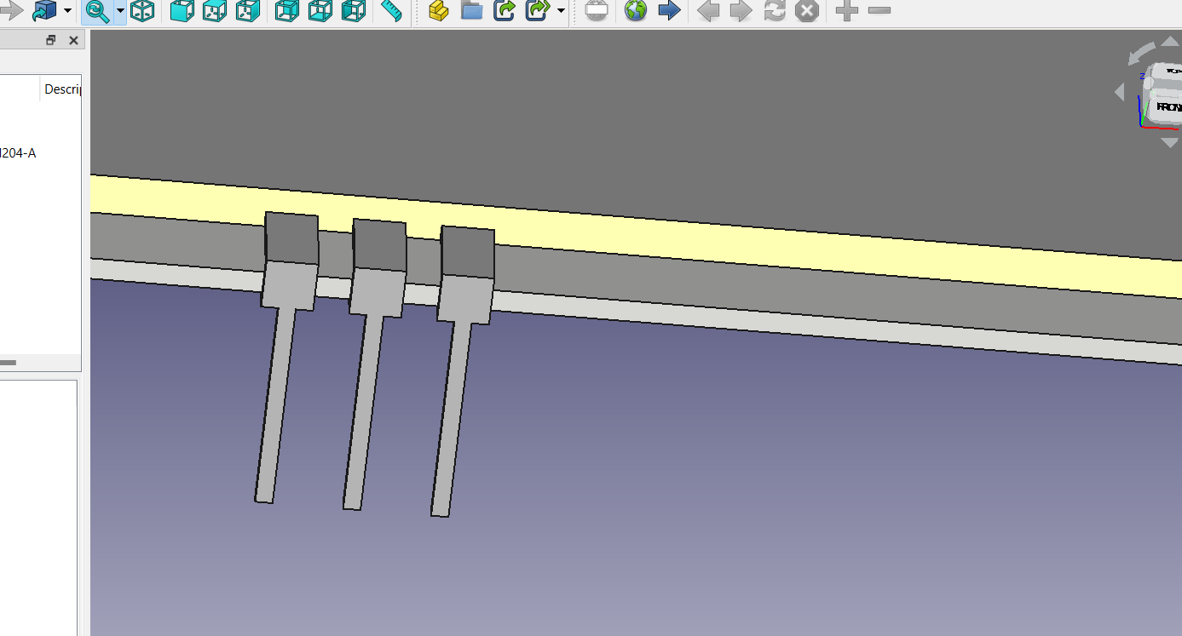Click the blue right arrow icon
Image resolution: width=1182 pixels, height=636 pixels.
[669, 11]
